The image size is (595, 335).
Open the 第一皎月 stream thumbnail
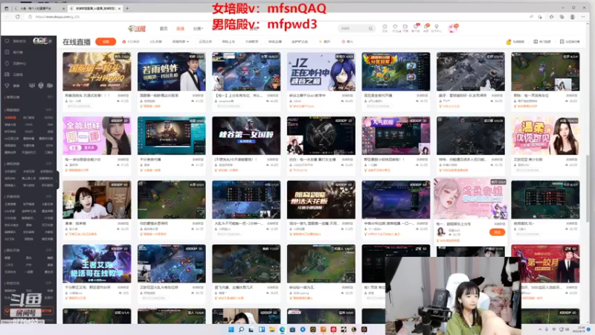545,264
